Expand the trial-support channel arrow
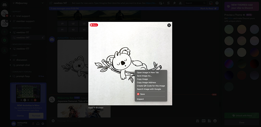This screenshot has height=127, width=261. [10, 16]
